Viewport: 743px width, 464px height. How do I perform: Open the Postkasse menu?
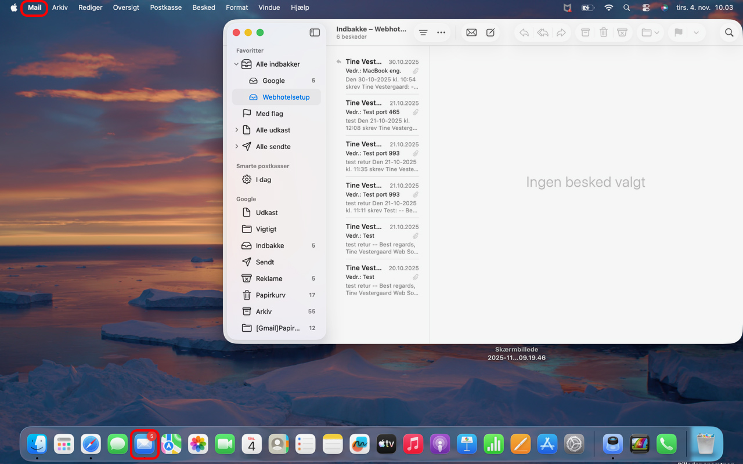(165, 8)
